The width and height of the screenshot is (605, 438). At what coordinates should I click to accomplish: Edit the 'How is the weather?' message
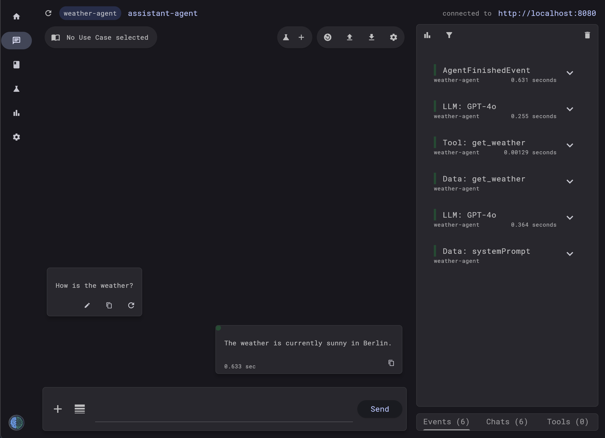click(x=87, y=305)
